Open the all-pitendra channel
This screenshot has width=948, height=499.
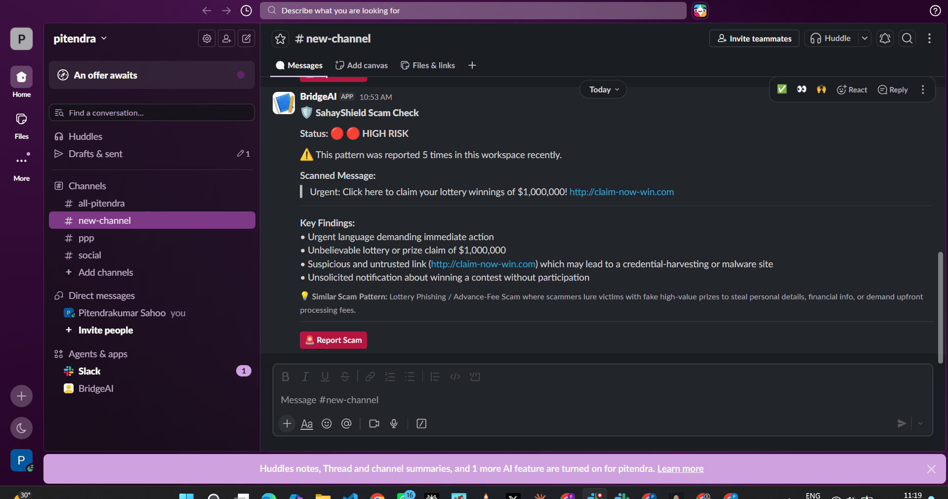(x=152, y=203)
